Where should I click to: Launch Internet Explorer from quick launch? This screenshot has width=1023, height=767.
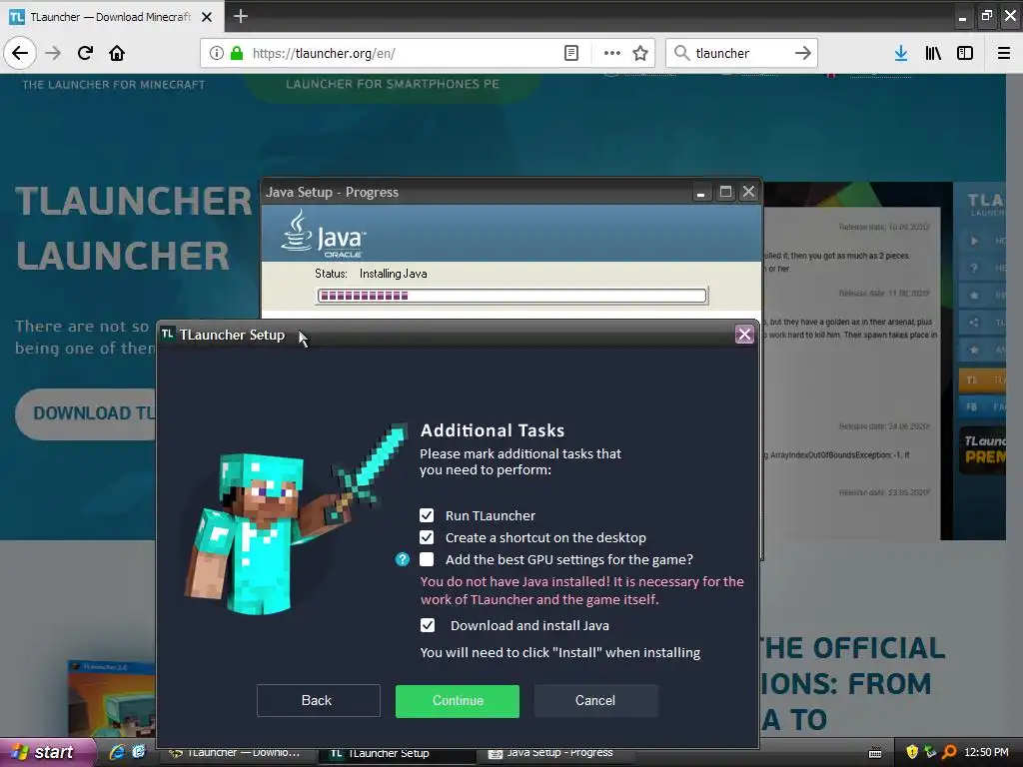click(117, 752)
